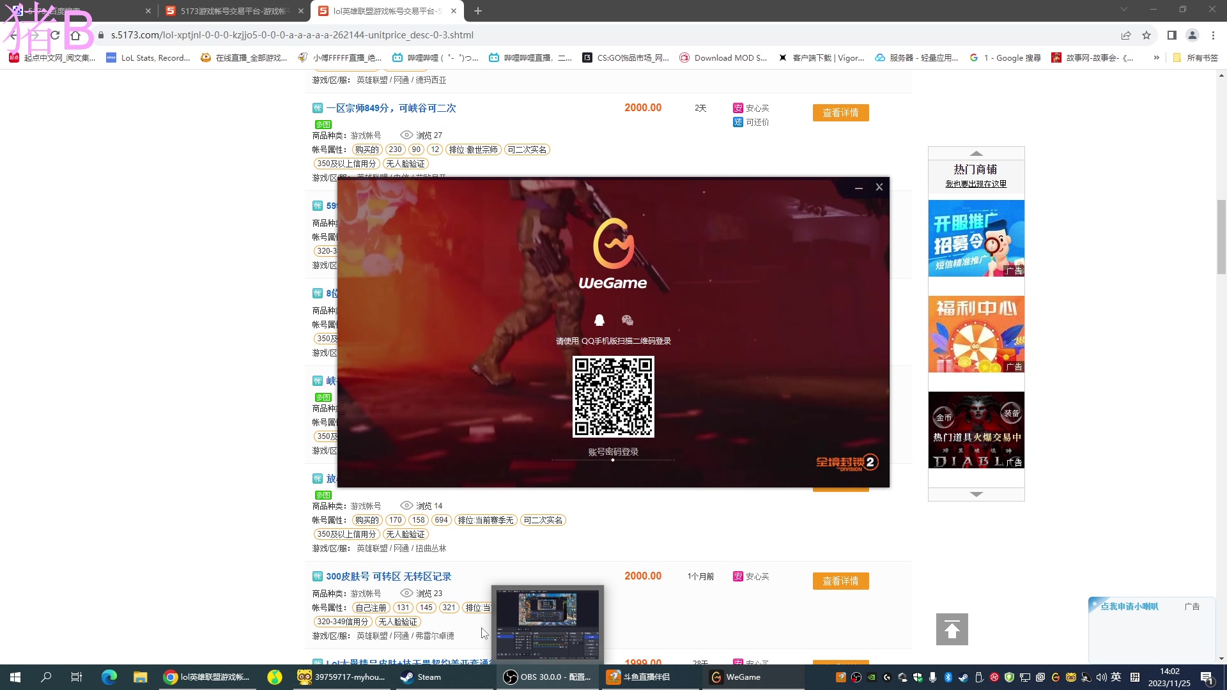Click the OBS window preview thumbnail

548,624
